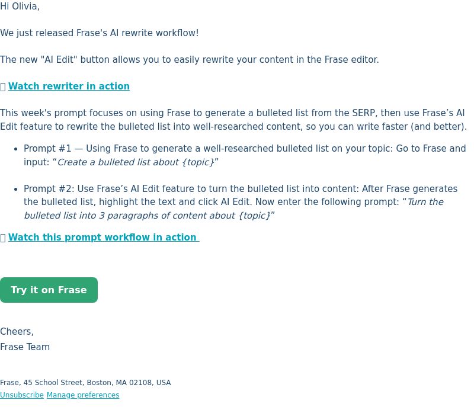Click the emoji icon before "Watch rewriter"
This screenshot has height=407, width=474.
tap(3, 87)
